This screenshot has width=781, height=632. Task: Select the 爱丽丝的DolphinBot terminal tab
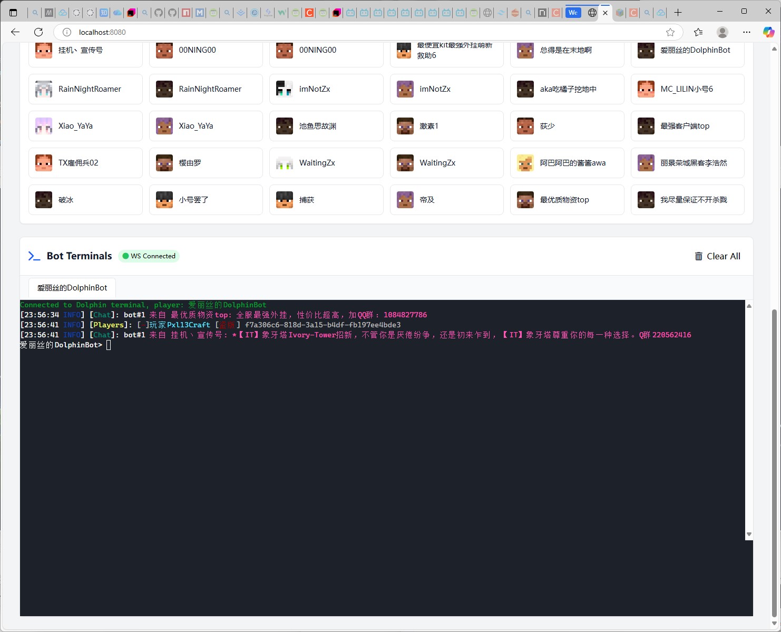click(x=72, y=288)
